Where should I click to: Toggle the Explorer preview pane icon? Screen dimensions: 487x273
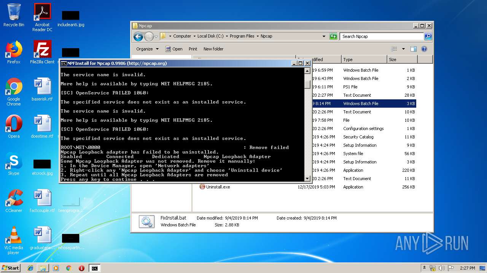pyautogui.click(x=414, y=49)
